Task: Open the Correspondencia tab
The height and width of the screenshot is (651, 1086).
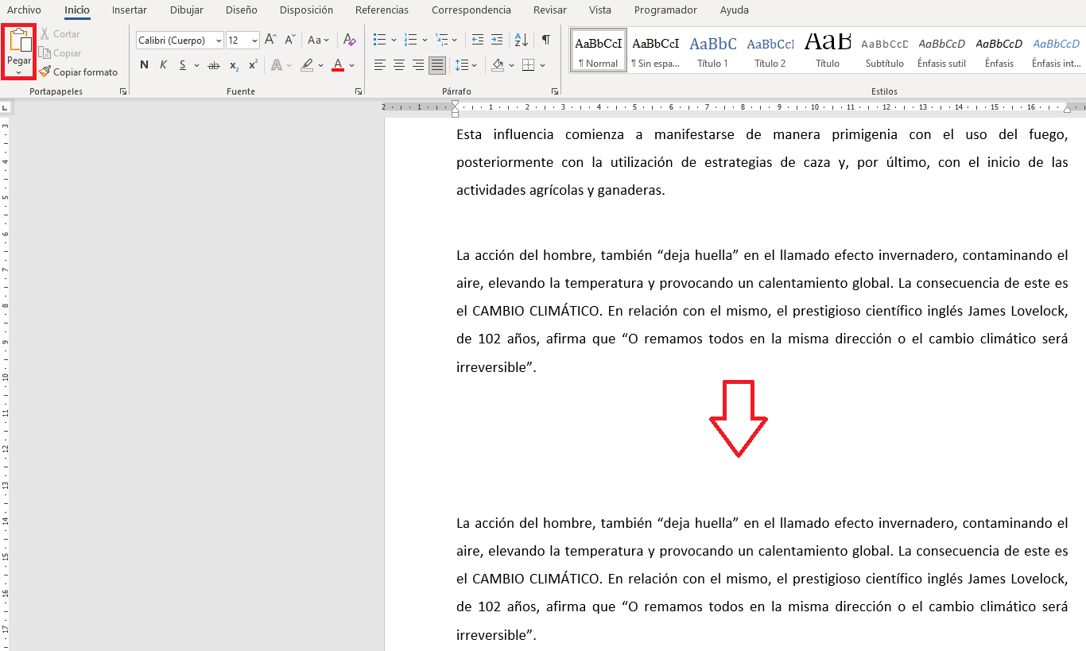Action: click(x=471, y=10)
